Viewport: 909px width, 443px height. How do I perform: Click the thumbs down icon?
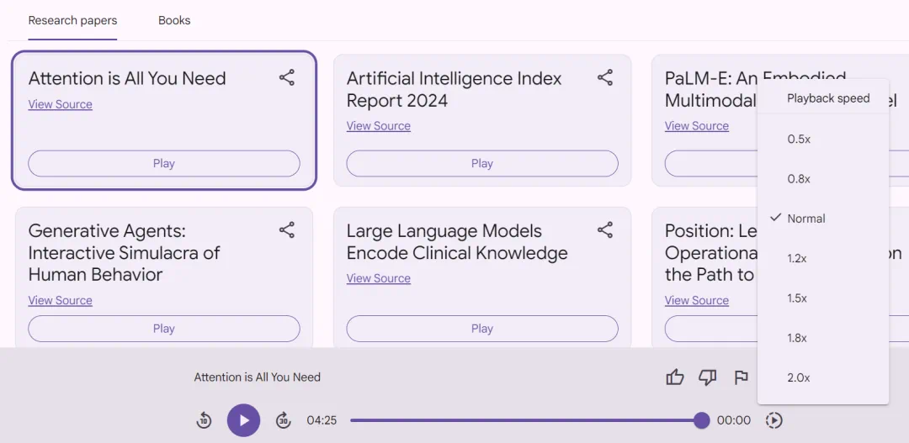[708, 377]
